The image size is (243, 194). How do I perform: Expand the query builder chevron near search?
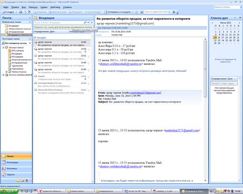92,22
